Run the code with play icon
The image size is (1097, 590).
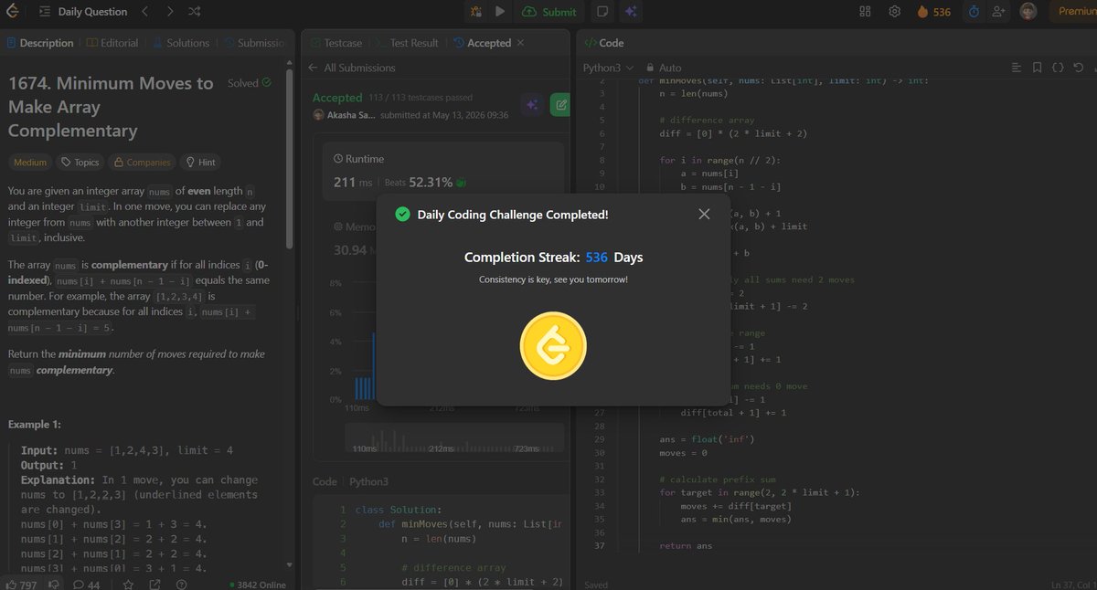click(499, 12)
